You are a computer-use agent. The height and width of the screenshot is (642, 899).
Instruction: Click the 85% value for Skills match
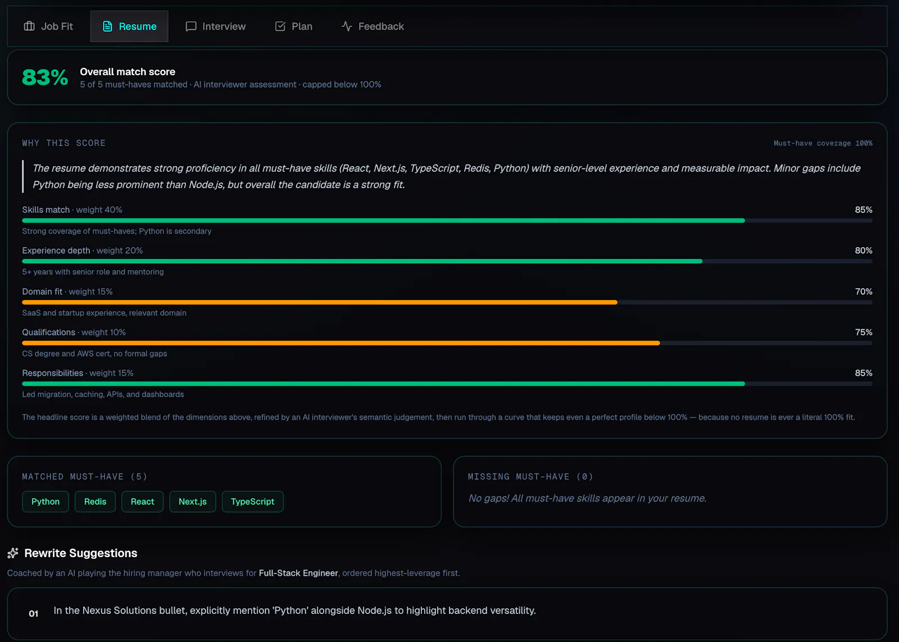tap(864, 210)
